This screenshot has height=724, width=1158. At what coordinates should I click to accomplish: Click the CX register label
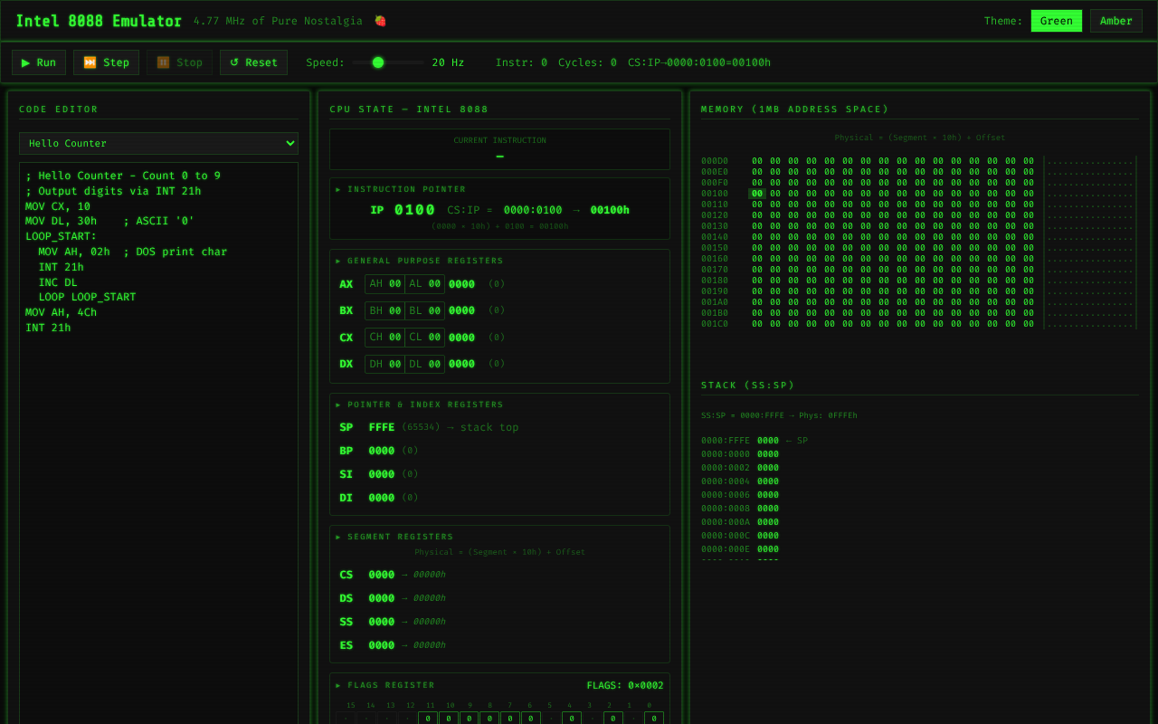coord(346,338)
